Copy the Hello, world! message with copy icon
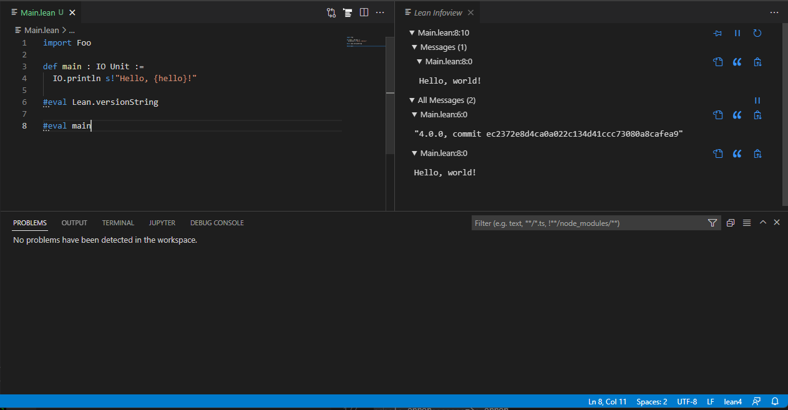This screenshot has width=788, height=410. coord(717,61)
